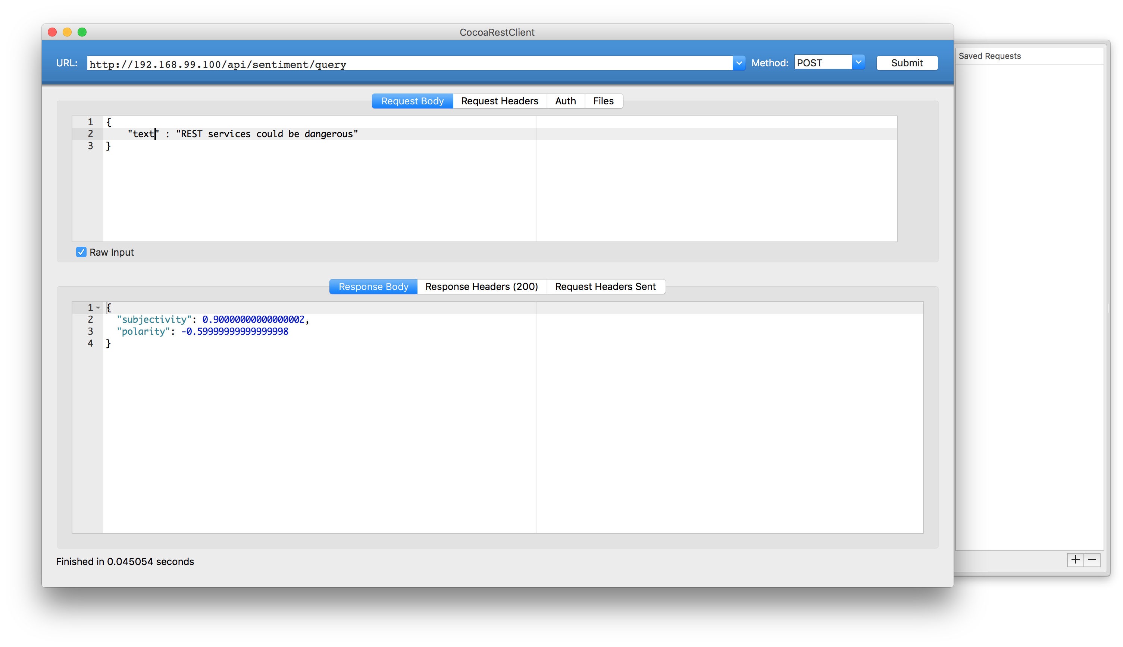Remove saved request with the minus button
The width and height of the screenshot is (1123, 647).
click(1091, 559)
